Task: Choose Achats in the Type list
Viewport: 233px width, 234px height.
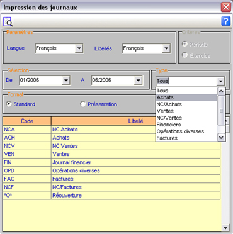Action: pos(186,97)
